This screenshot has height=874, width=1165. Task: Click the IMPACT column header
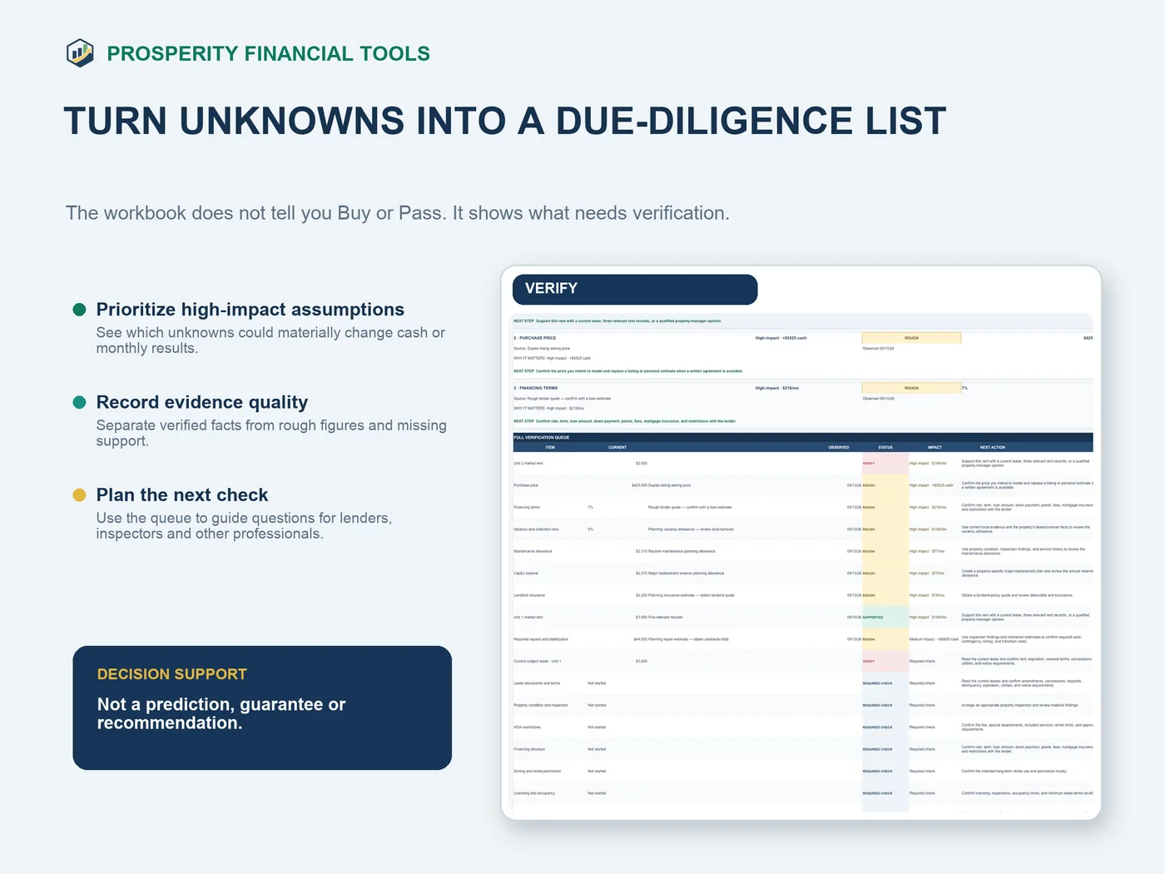[934, 447]
